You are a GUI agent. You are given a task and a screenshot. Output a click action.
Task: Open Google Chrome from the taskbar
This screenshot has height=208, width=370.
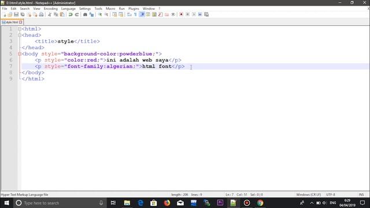coord(260,203)
